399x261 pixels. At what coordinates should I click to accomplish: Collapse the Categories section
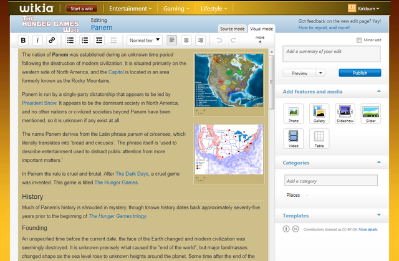(378, 162)
